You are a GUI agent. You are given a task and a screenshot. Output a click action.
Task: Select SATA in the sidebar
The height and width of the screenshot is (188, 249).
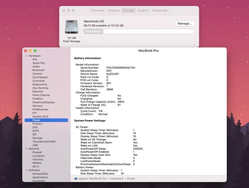35,131
